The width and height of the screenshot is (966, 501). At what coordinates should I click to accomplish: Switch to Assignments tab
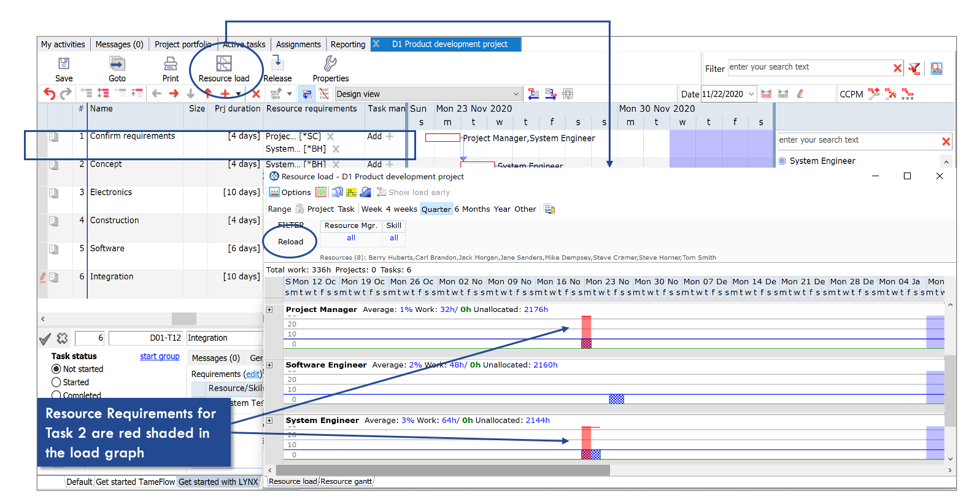click(298, 44)
